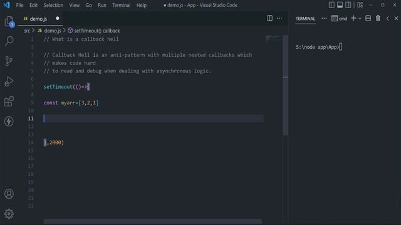Click the editor vertical scrollbar

point(286,85)
